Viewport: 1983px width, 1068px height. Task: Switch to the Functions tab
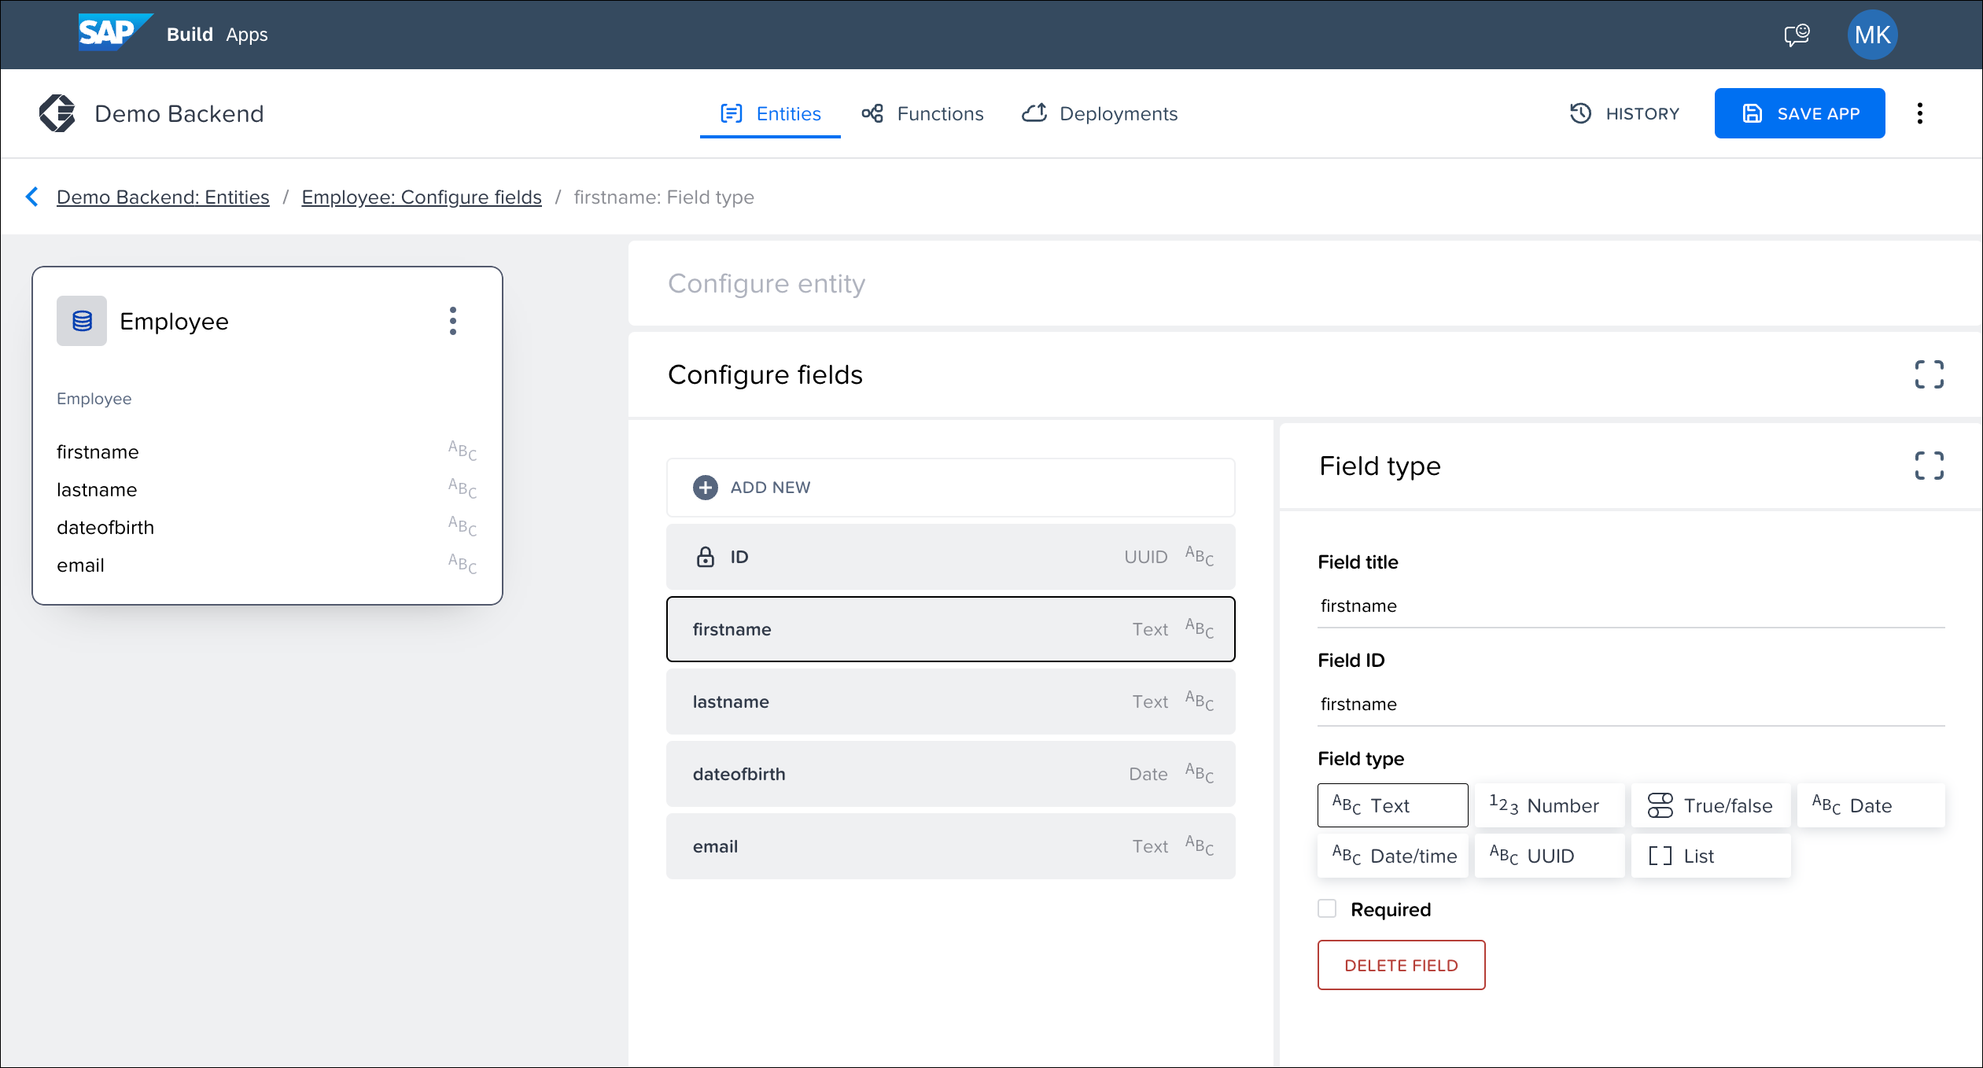(x=939, y=113)
